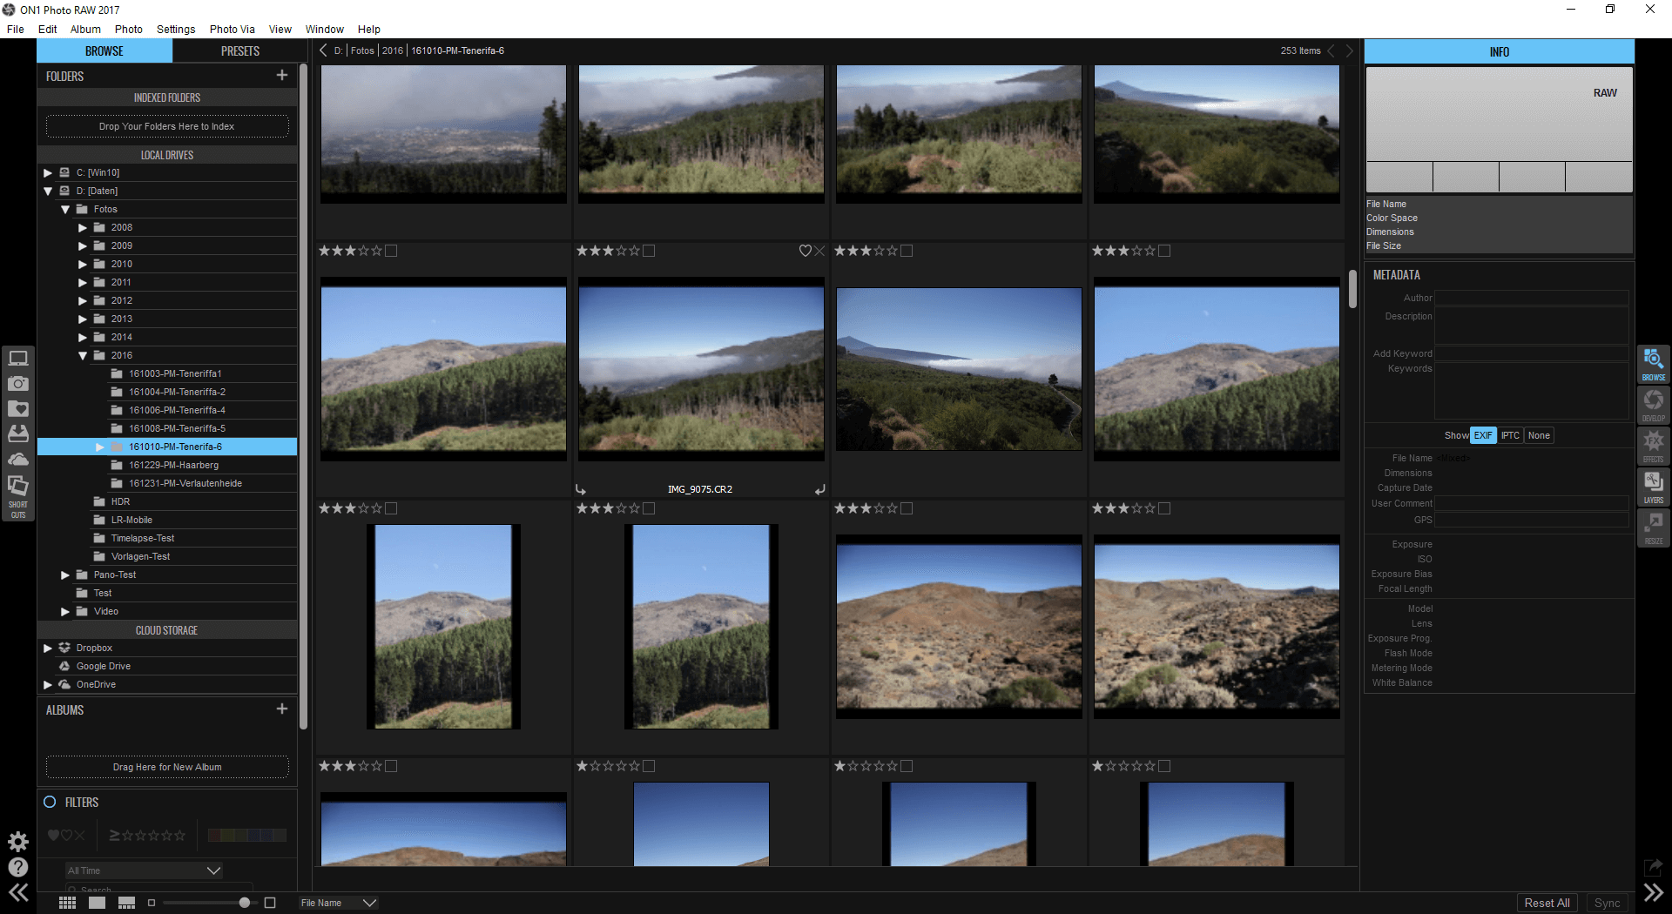Image resolution: width=1672 pixels, height=914 pixels.
Task: Filter by liked heart in Filters
Action: pos(53,835)
